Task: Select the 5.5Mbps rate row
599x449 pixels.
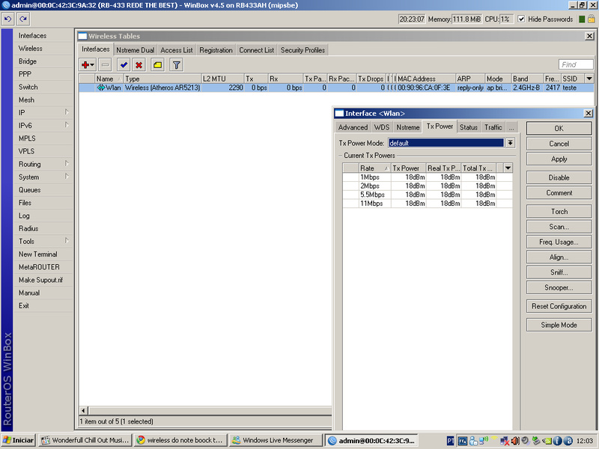Action: (428, 195)
